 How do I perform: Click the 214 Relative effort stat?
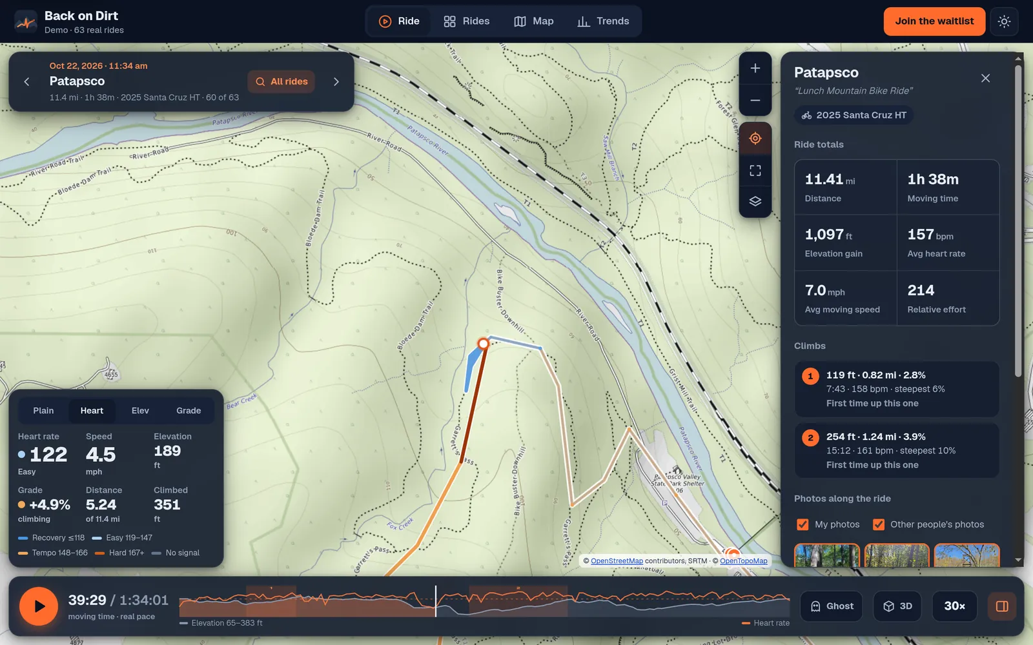pos(948,298)
